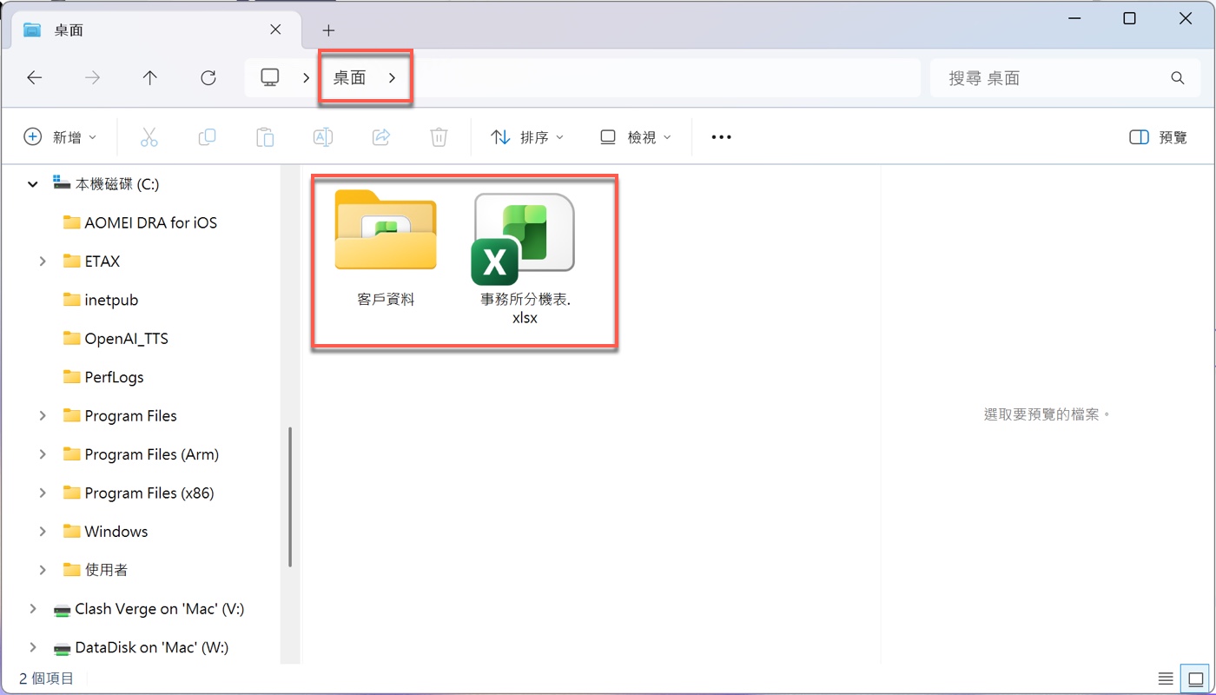Cut the selected items using scissors icon
Screen dimensions: 1216x695
click(149, 136)
